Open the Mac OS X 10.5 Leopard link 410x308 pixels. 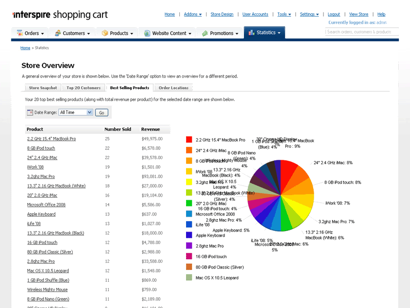coord(48,271)
